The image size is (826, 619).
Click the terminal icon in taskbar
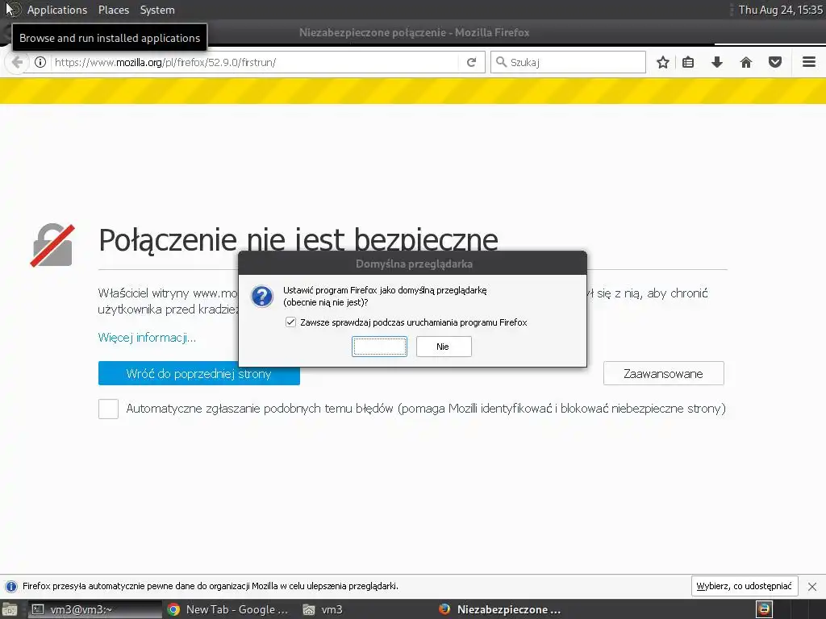[x=37, y=609]
